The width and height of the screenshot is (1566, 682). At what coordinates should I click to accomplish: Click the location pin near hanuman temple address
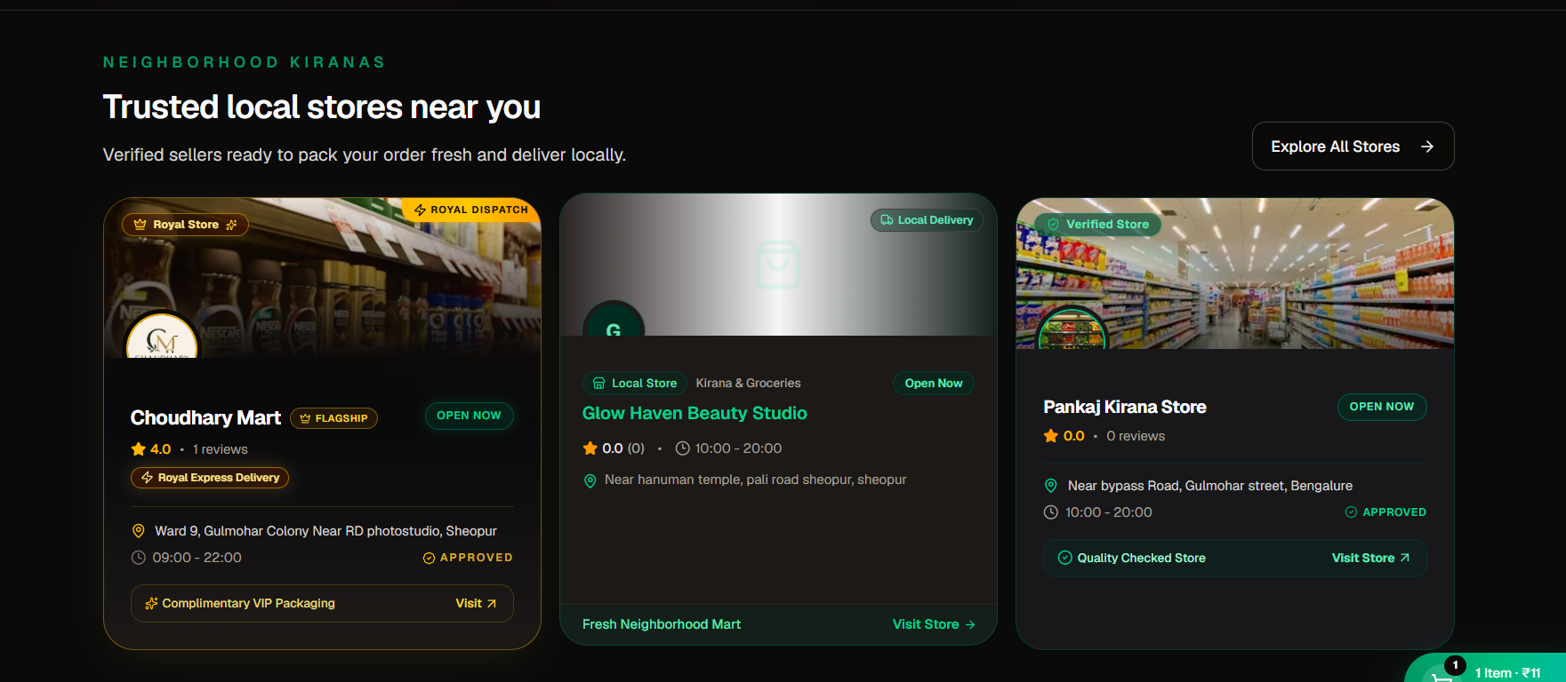[x=590, y=480]
